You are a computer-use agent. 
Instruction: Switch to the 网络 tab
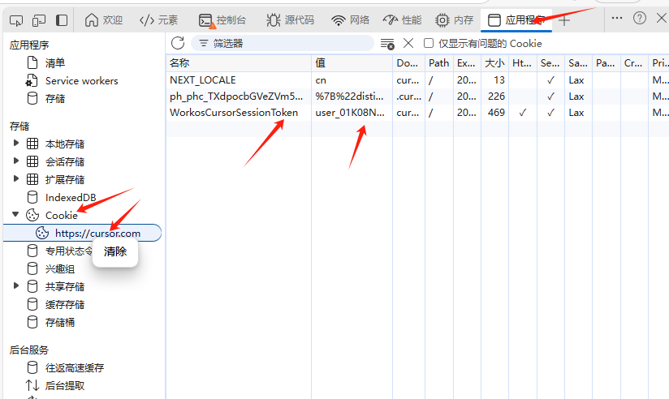351,20
